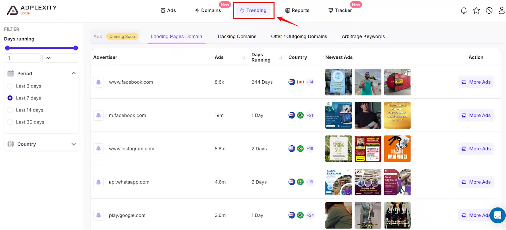This screenshot has height=230, width=506.
Task: Click More Ads for api.whatsapp.com
Action: (476, 182)
